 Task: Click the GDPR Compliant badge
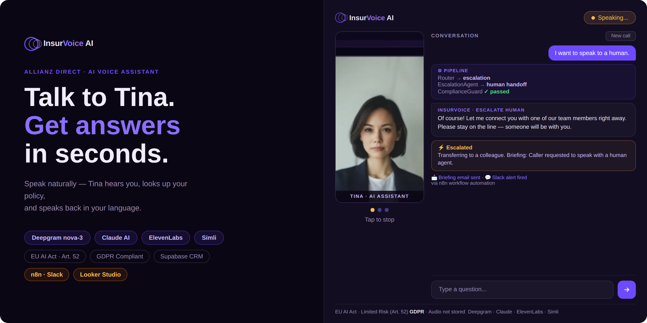[120, 256]
